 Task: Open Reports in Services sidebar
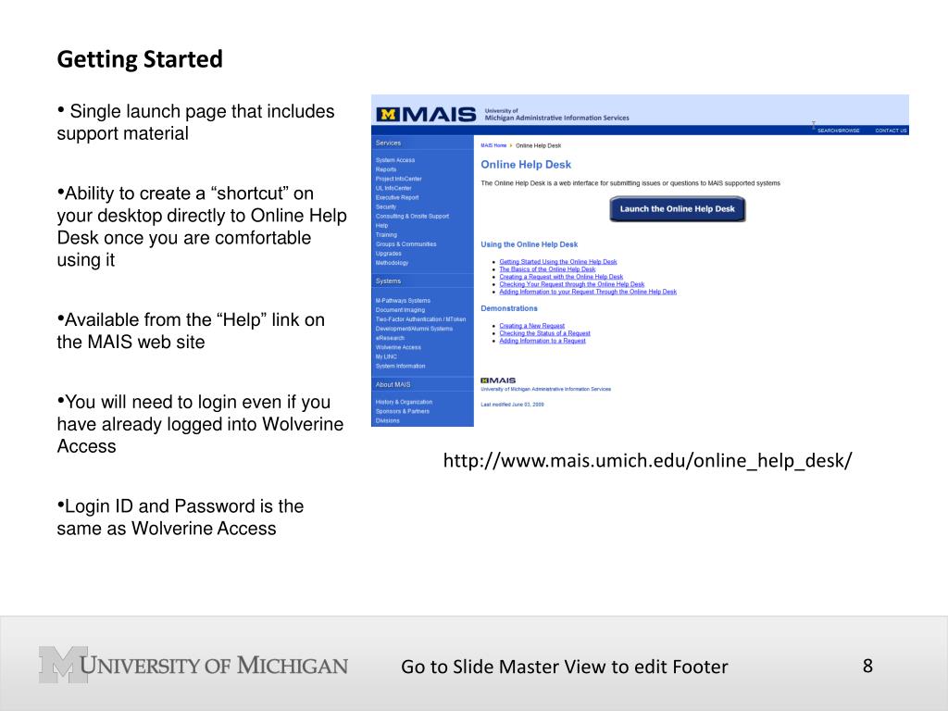(386, 169)
